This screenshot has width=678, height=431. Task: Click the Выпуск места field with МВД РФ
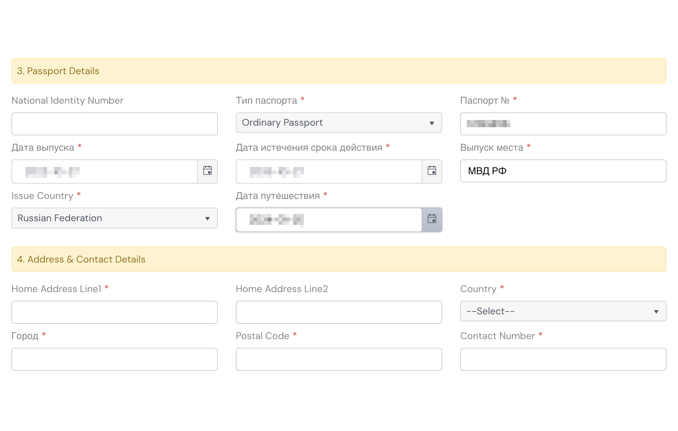[563, 171]
